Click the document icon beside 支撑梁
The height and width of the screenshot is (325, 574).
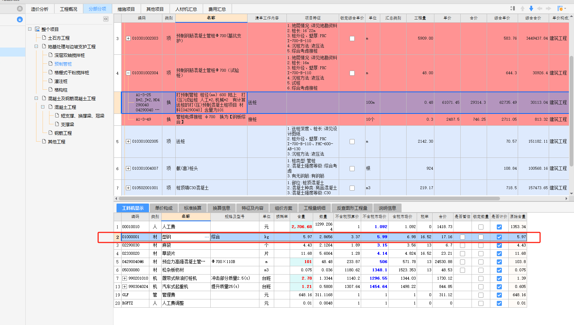57,124
